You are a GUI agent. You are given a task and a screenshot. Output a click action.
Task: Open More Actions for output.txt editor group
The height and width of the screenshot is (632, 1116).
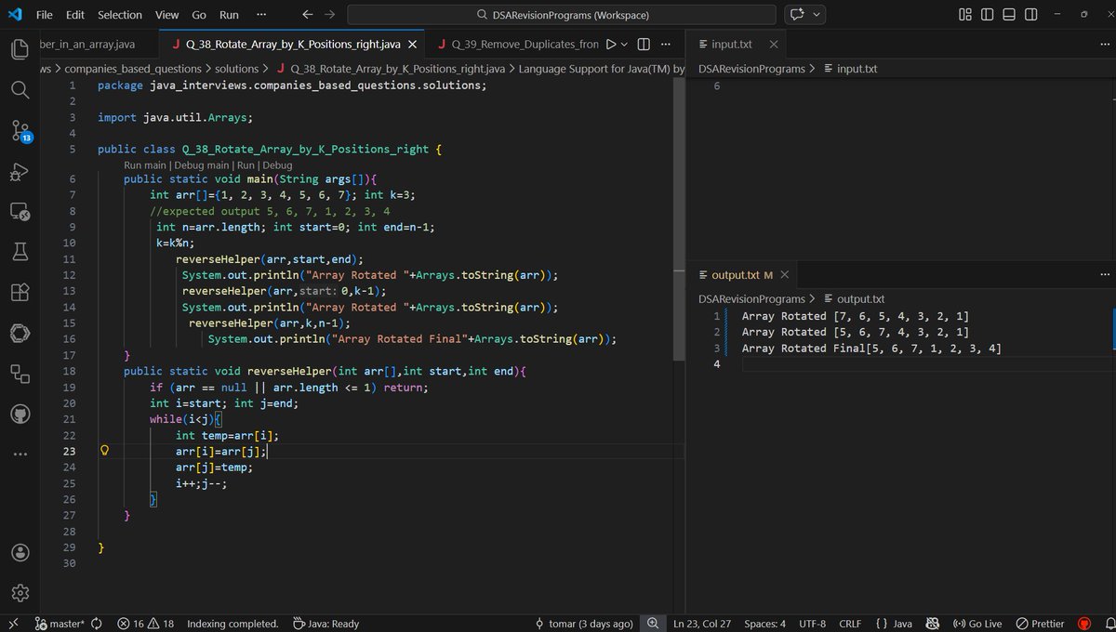(1105, 274)
